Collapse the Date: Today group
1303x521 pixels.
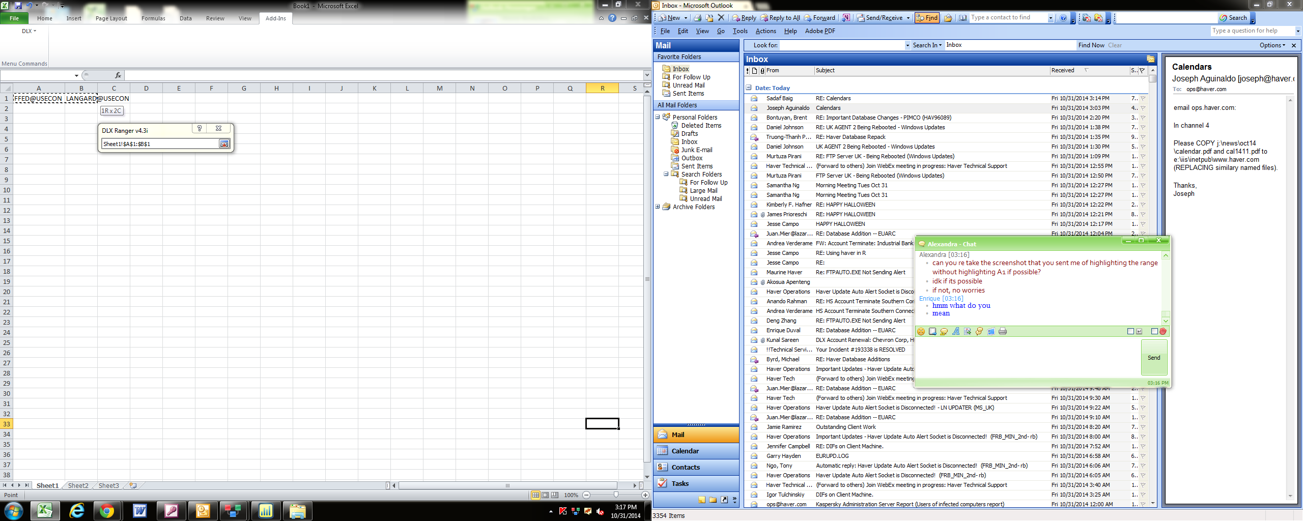coord(749,88)
